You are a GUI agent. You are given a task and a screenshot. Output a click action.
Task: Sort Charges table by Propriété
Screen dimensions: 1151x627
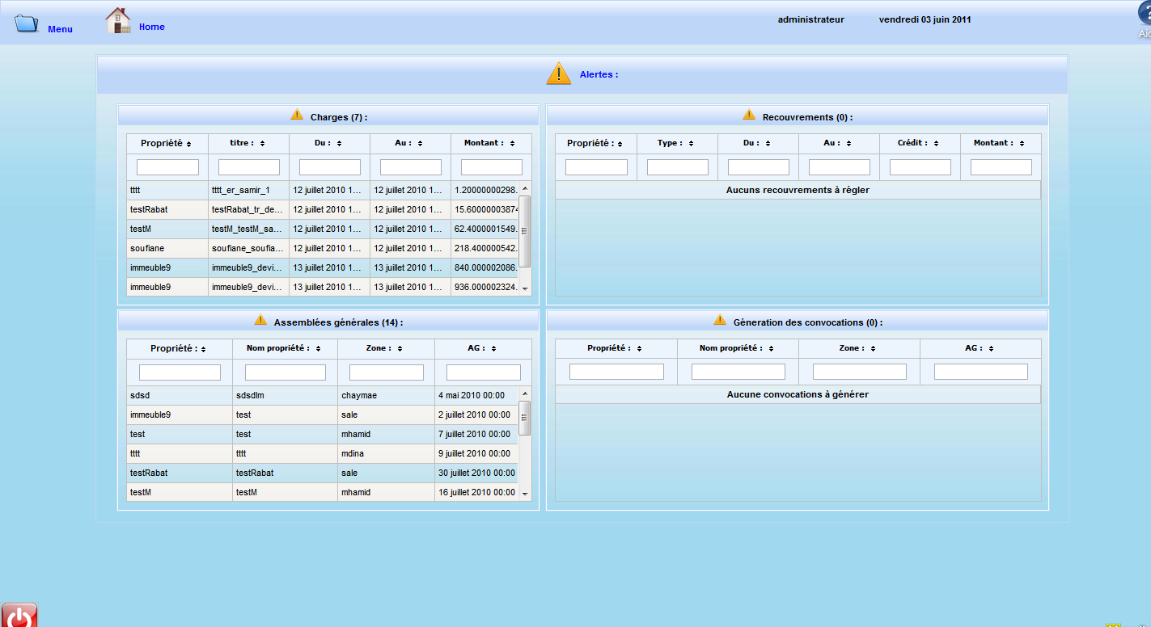click(x=188, y=144)
